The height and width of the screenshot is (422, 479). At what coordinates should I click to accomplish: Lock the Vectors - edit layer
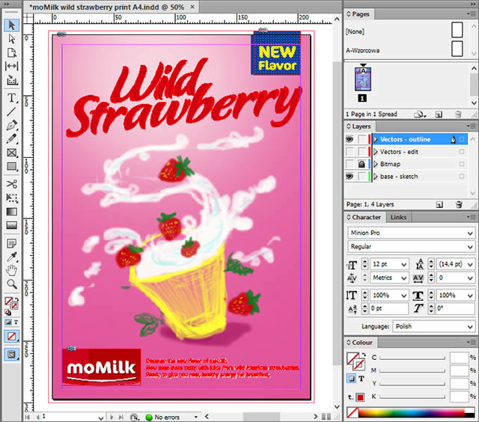(x=361, y=152)
